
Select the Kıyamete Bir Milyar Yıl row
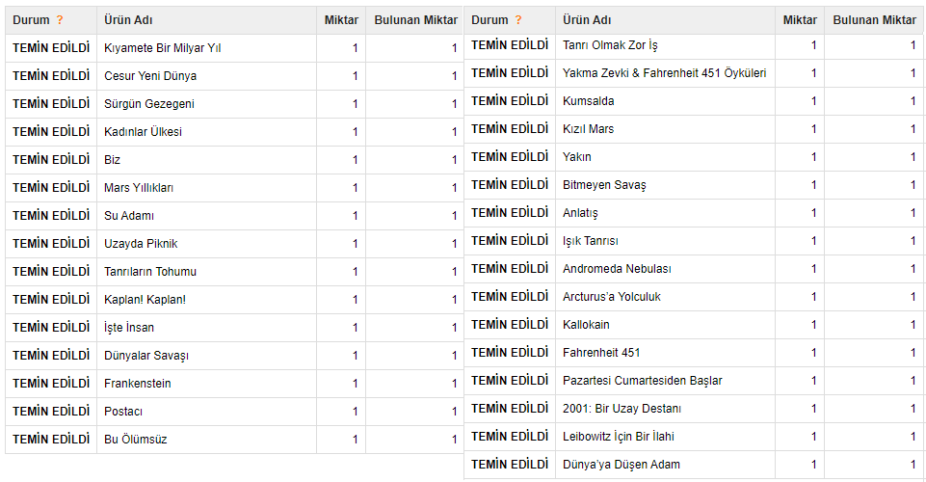234,48
